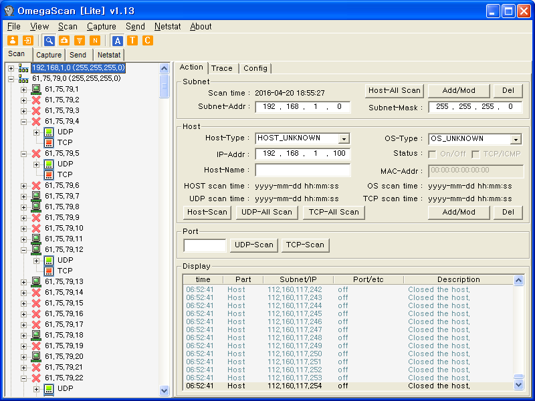Click the orange C toolbar icon

tap(147, 40)
